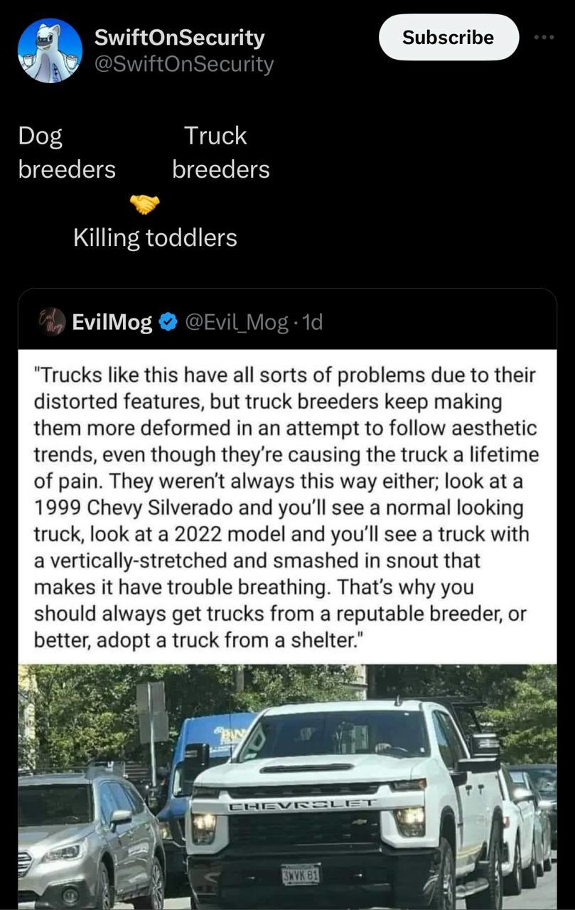Tap the silver Subaru in the photo
Viewport: 575px width, 910px height.
tap(89, 839)
